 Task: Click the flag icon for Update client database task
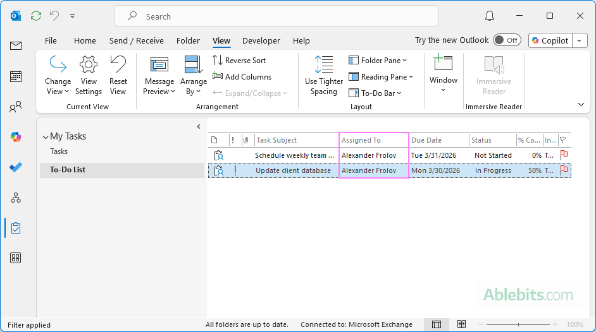pos(564,170)
